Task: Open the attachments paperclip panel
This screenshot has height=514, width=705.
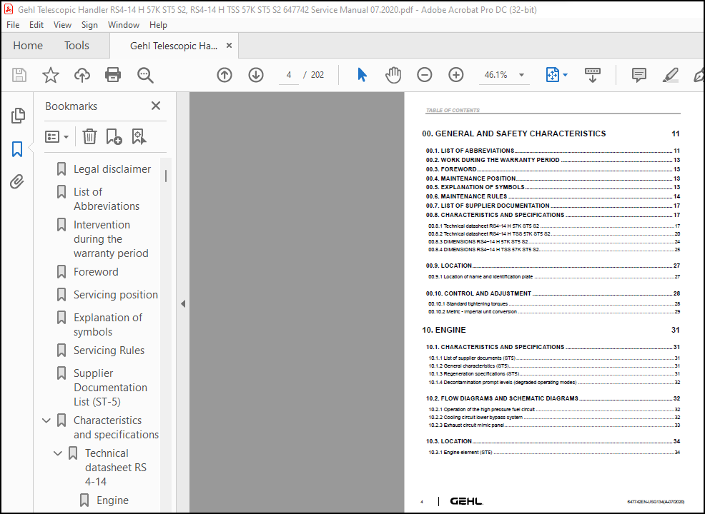Action: coord(17,182)
